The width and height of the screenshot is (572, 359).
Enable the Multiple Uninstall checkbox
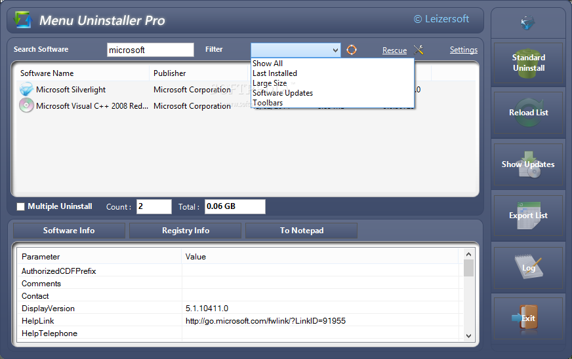point(21,206)
